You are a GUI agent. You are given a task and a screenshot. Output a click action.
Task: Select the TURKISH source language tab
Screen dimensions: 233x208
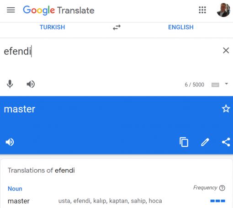point(52,27)
